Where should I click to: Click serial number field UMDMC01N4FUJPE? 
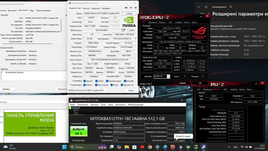(x=129, y=128)
